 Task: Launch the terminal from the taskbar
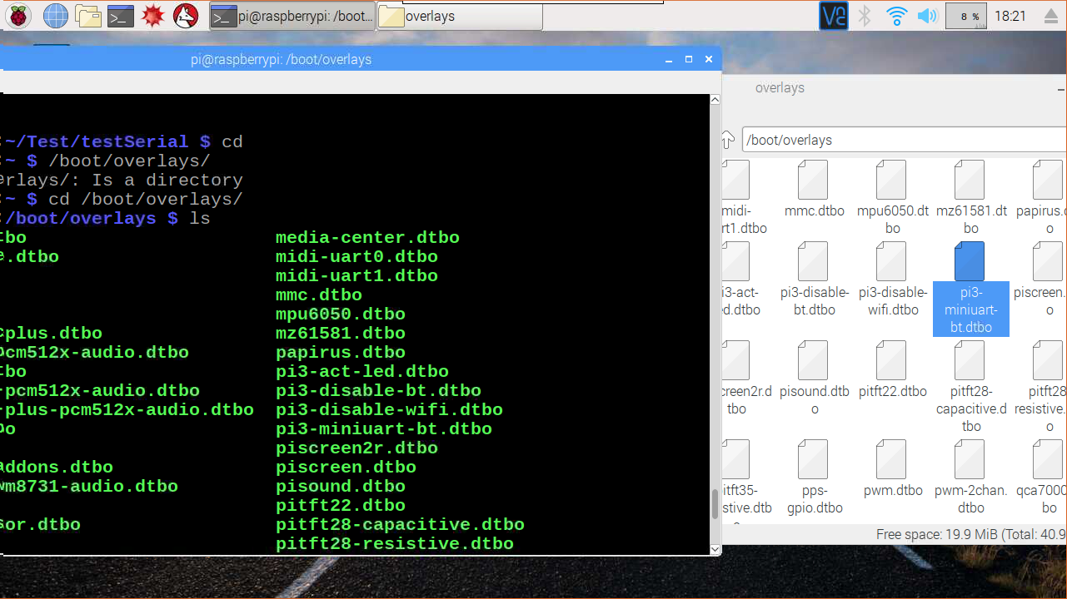point(121,16)
